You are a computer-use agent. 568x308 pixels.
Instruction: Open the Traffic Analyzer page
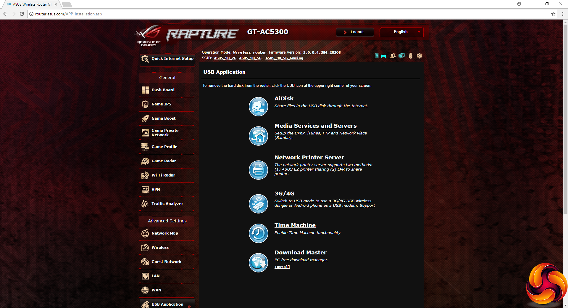click(x=167, y=204)
